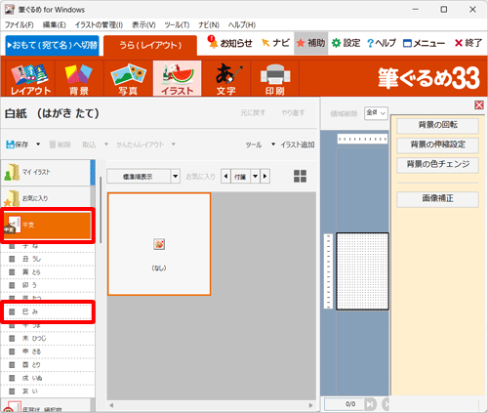The image size is (488, 413).
Task: Select the 戌 いぬ tree item
Action: (48, 378)
